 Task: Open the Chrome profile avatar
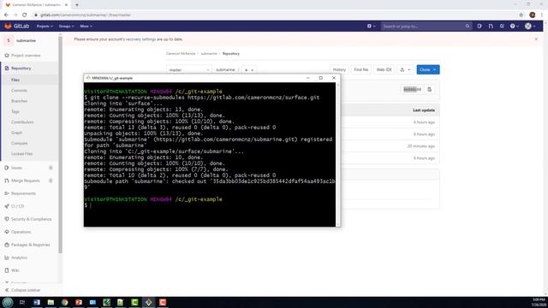[x=533, y=15]
